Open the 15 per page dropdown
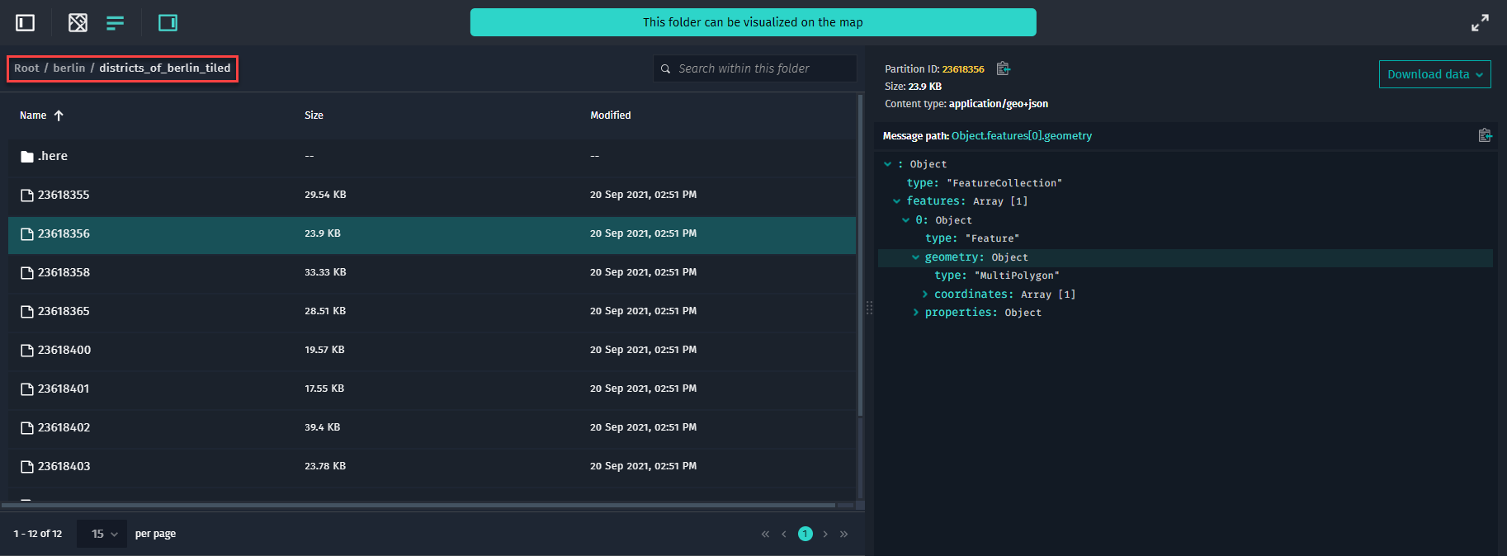1507x556 pixels. point(102,534)
